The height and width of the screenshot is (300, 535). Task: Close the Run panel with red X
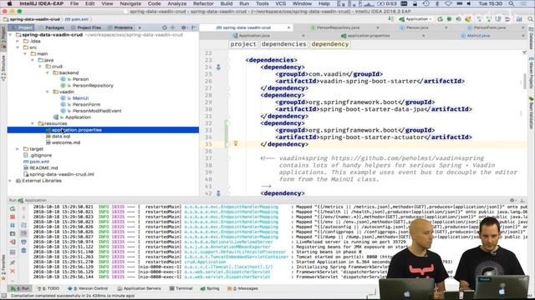[x=13, y=271]
